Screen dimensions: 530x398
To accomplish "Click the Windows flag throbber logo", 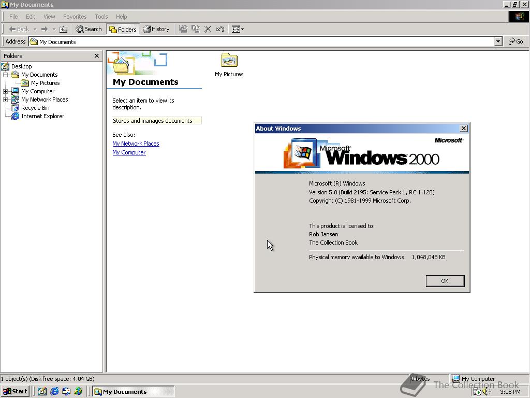I will click(x=519, y=17).
